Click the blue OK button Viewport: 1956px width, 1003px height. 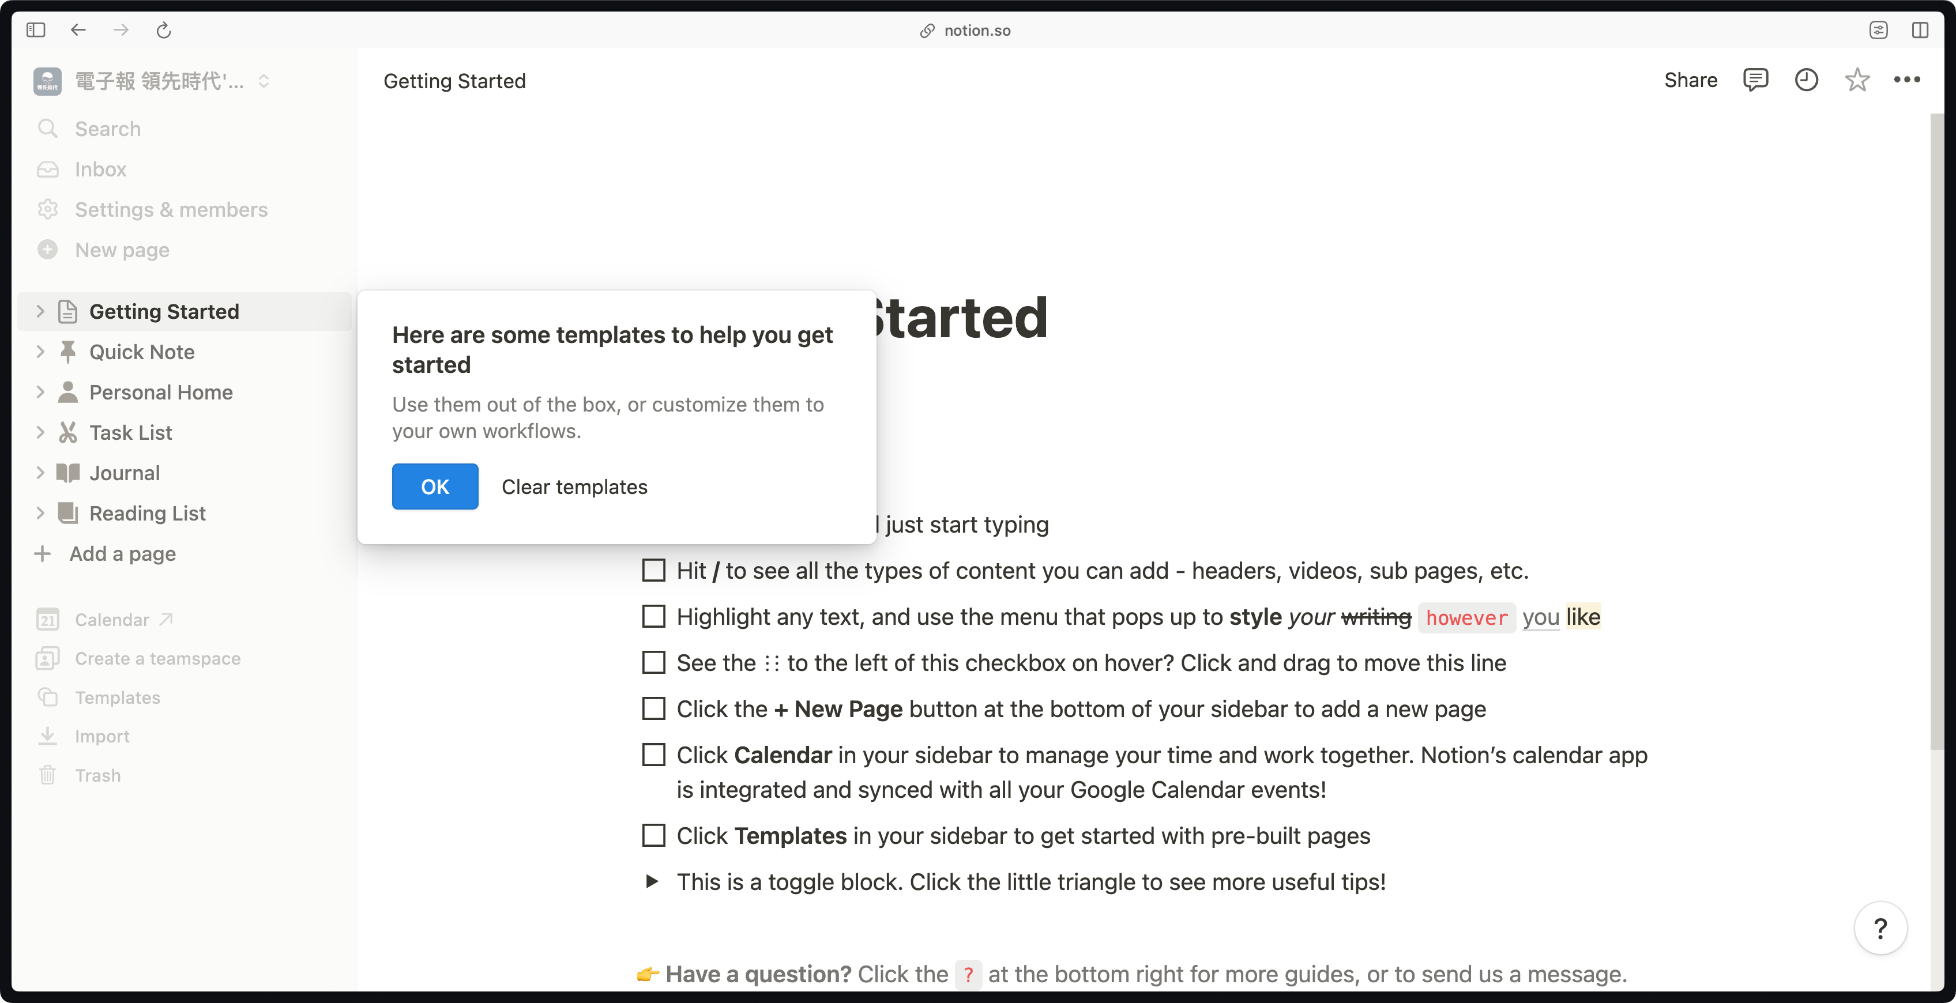coord(435,487)
